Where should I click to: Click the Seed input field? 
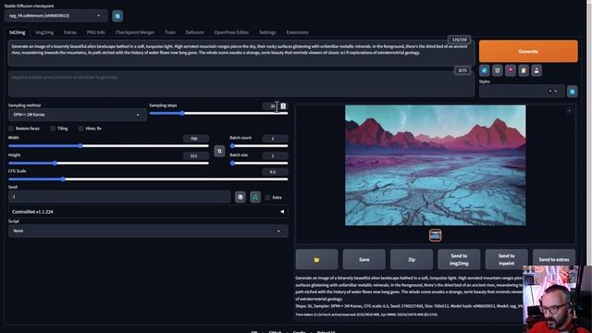coord(119,197)
